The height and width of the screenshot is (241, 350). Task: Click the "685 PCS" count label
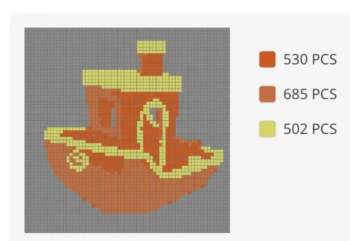[x=310, y=94]
